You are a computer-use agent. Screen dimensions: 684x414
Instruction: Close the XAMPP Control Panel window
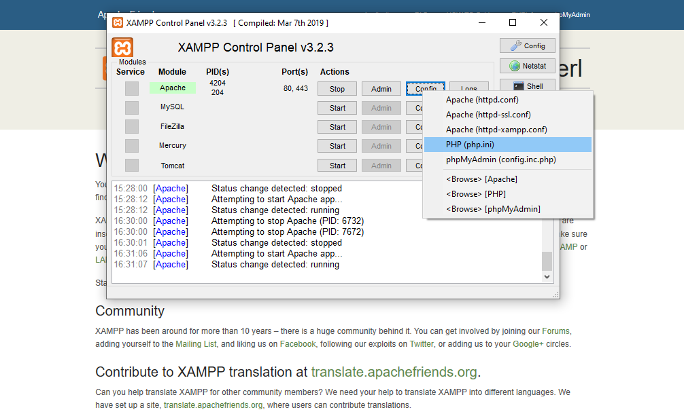tap(543, 22)
